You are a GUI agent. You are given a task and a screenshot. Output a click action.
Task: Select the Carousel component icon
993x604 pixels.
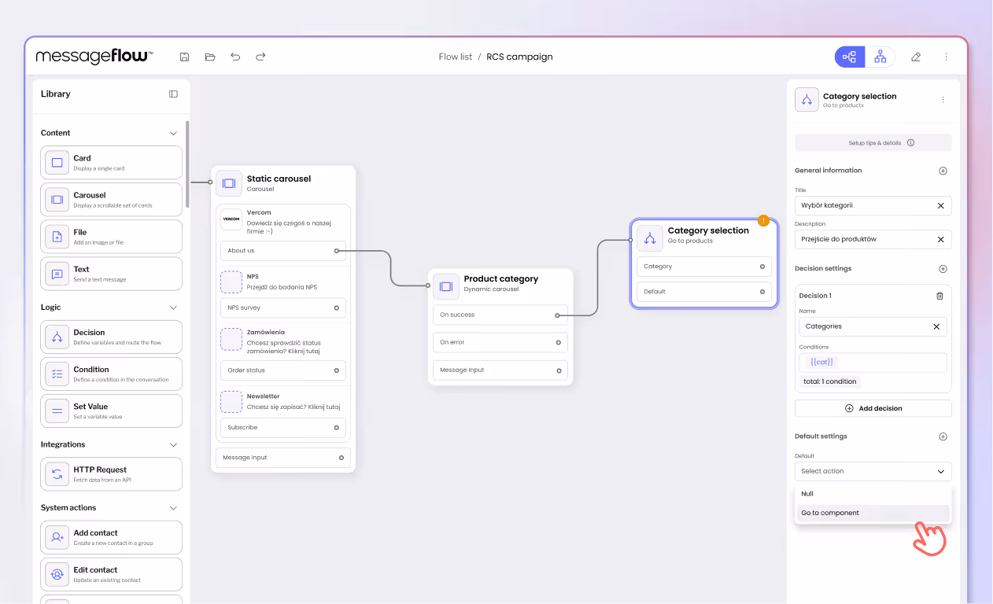(x=56, y=199)
